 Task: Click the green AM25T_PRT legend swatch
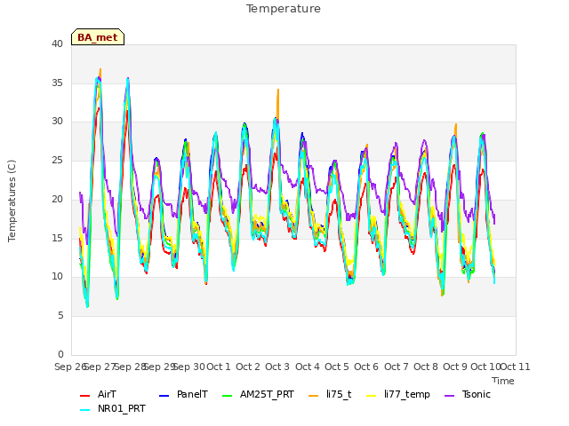point(228,396)
